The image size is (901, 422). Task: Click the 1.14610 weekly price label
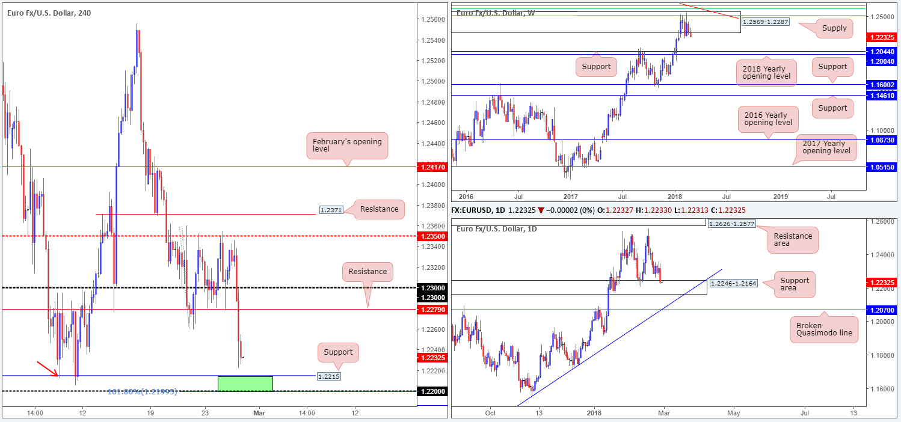tap(883, 95)
